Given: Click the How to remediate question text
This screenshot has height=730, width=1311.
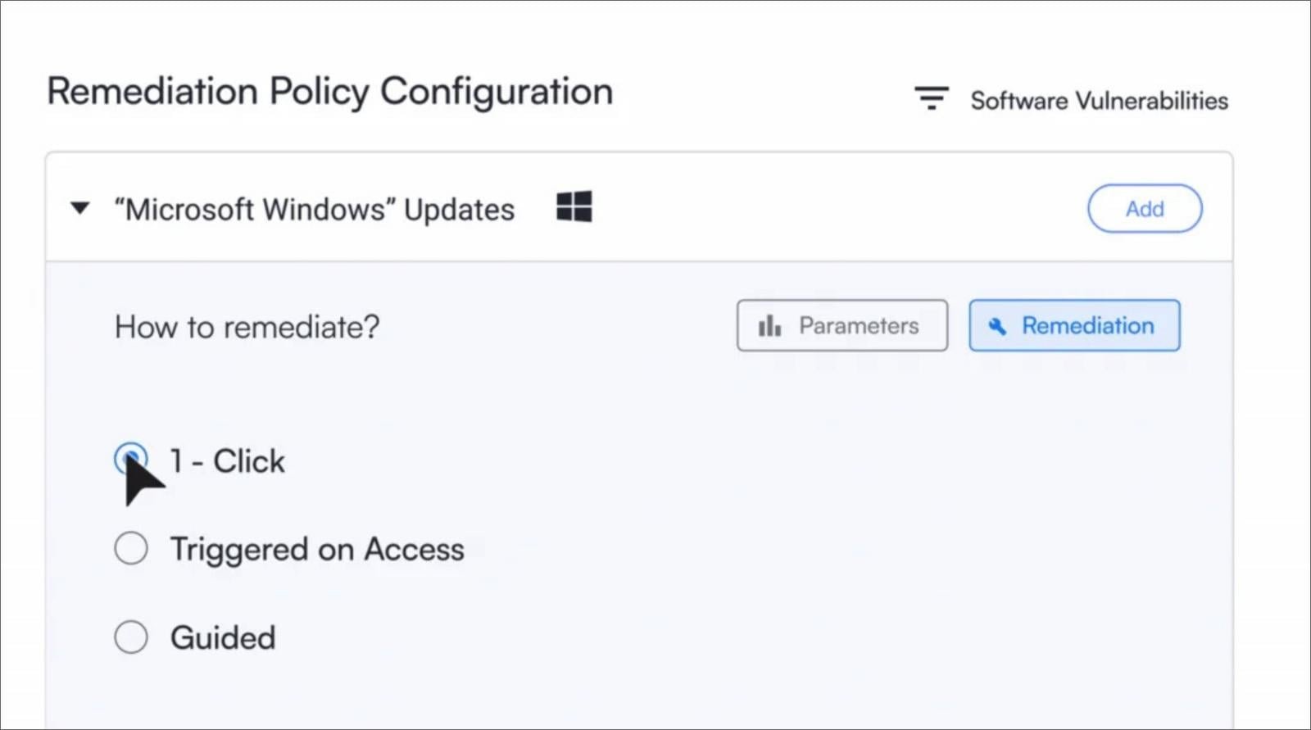Looking at the screenshot, I should (246, 326).
